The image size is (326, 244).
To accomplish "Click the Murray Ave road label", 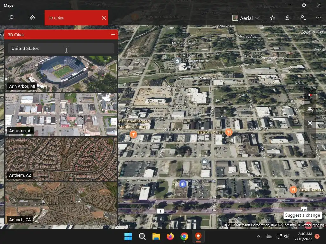I will tap(247, 36).
